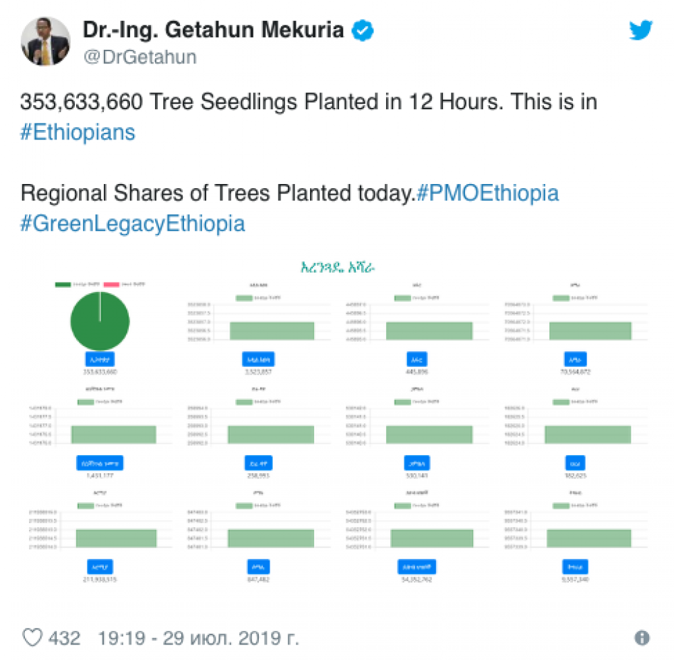Click blue button above 1,451,177
The image size is (674, 660).
(100, 463)
